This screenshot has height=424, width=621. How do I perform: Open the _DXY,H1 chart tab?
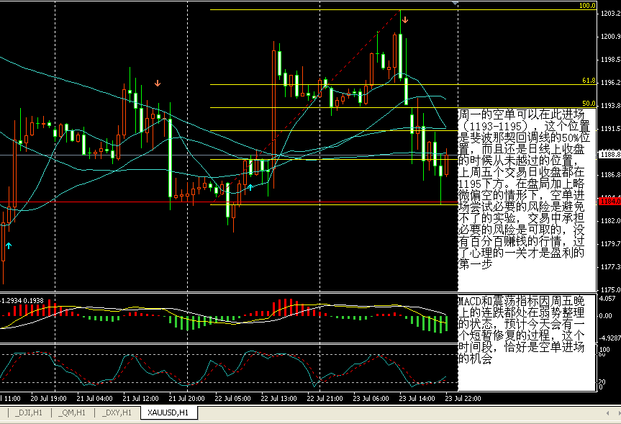click(117, 413)
